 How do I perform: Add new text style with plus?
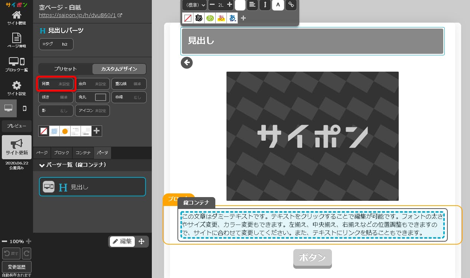click(x=243, y=18)
